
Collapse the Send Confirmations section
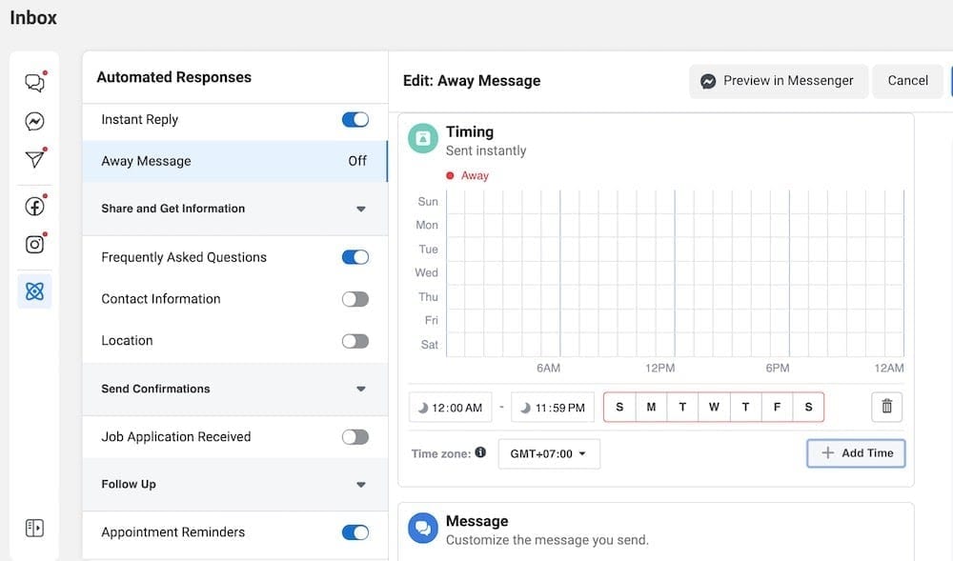(x=361, y=389)
